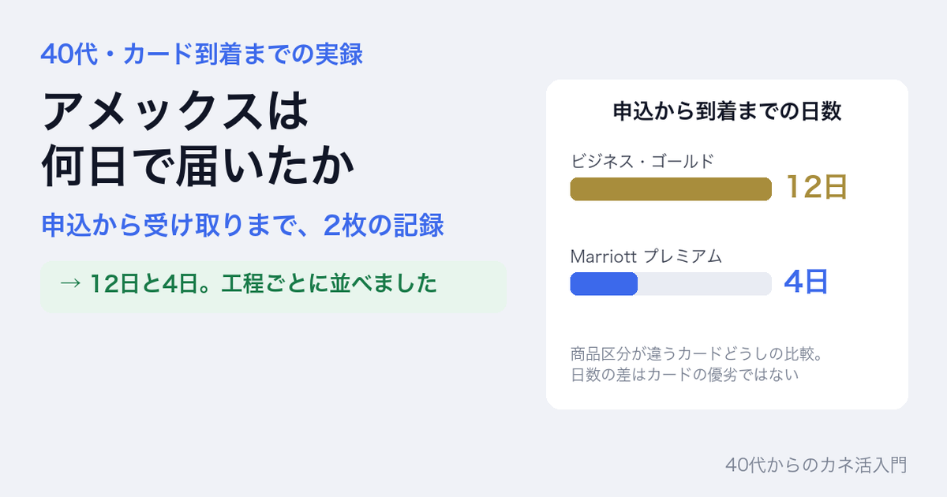Image resolution: width=947 pixels, height=497 pixels.
Task: Select the Marriott プレミアム label
Action: 646,256
